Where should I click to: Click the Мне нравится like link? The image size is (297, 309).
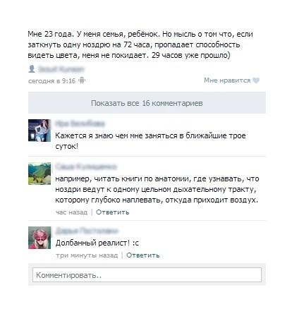click(227, 80)
